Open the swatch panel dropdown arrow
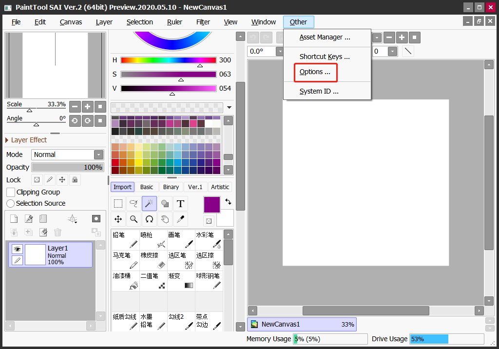The image size is (499, 349). tap(229, 107)
